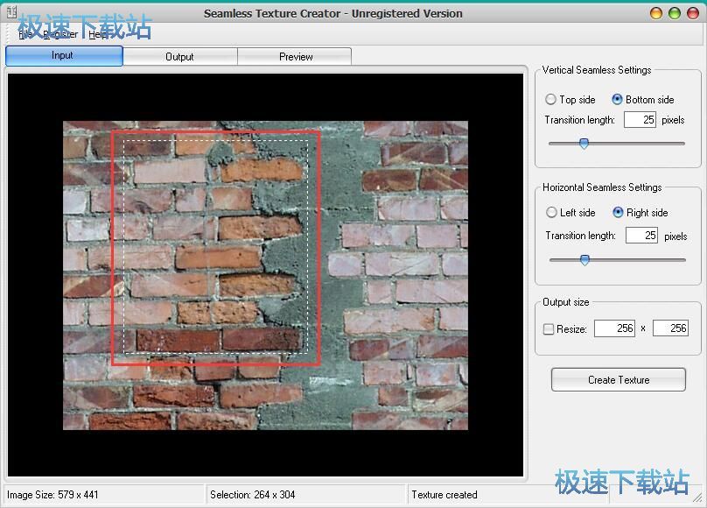The height and width of the screenshot is (508, 707).
Task: Click the orange minimize window button
Action: [x=657, y=13]
